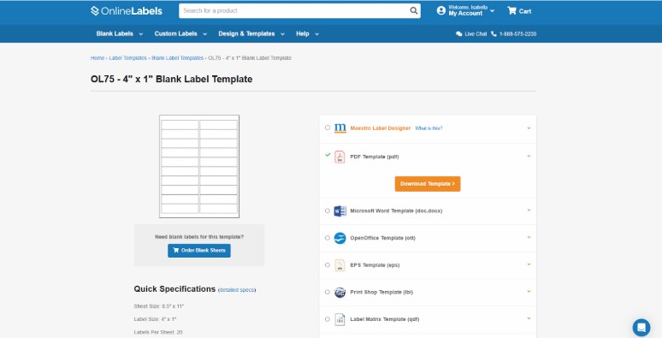Expand the EPS Template row chevron

click(x=529, y=264)
